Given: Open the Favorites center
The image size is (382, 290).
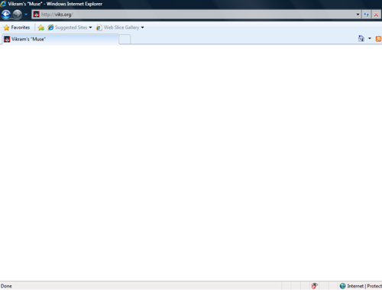Looking at the screenshot, I should click(17, 28).
